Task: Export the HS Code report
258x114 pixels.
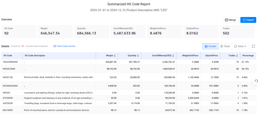Action: coord(248,20)
